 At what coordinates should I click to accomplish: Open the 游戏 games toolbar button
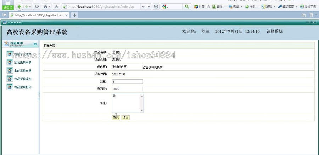(x=267, y=7)
